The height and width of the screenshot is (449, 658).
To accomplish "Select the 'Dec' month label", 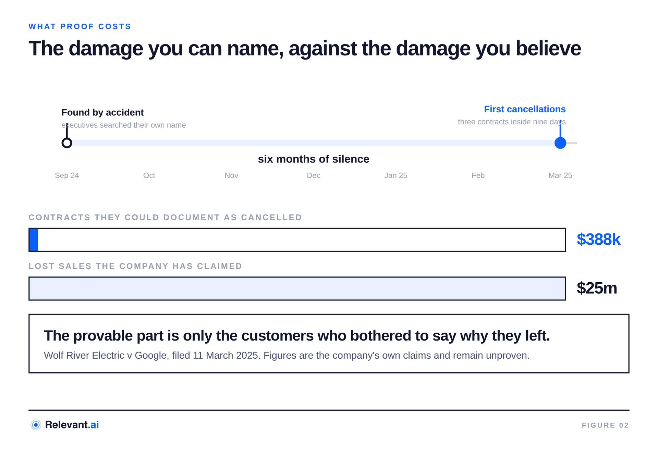I will click(314, 176).
